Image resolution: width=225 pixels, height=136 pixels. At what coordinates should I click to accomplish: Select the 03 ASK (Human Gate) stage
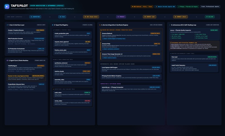pos(91,17)
